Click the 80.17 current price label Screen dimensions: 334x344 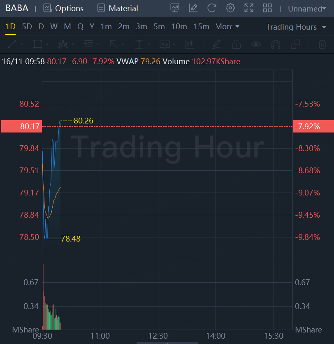point(21,126)
